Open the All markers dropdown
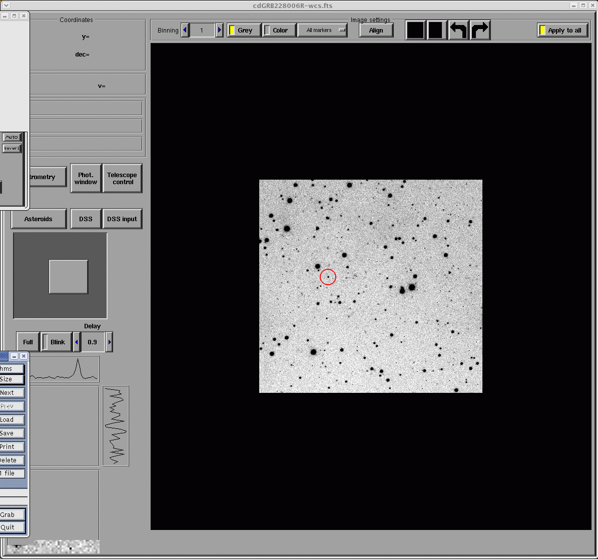598x559 pixels. click(x=322, y=30)
